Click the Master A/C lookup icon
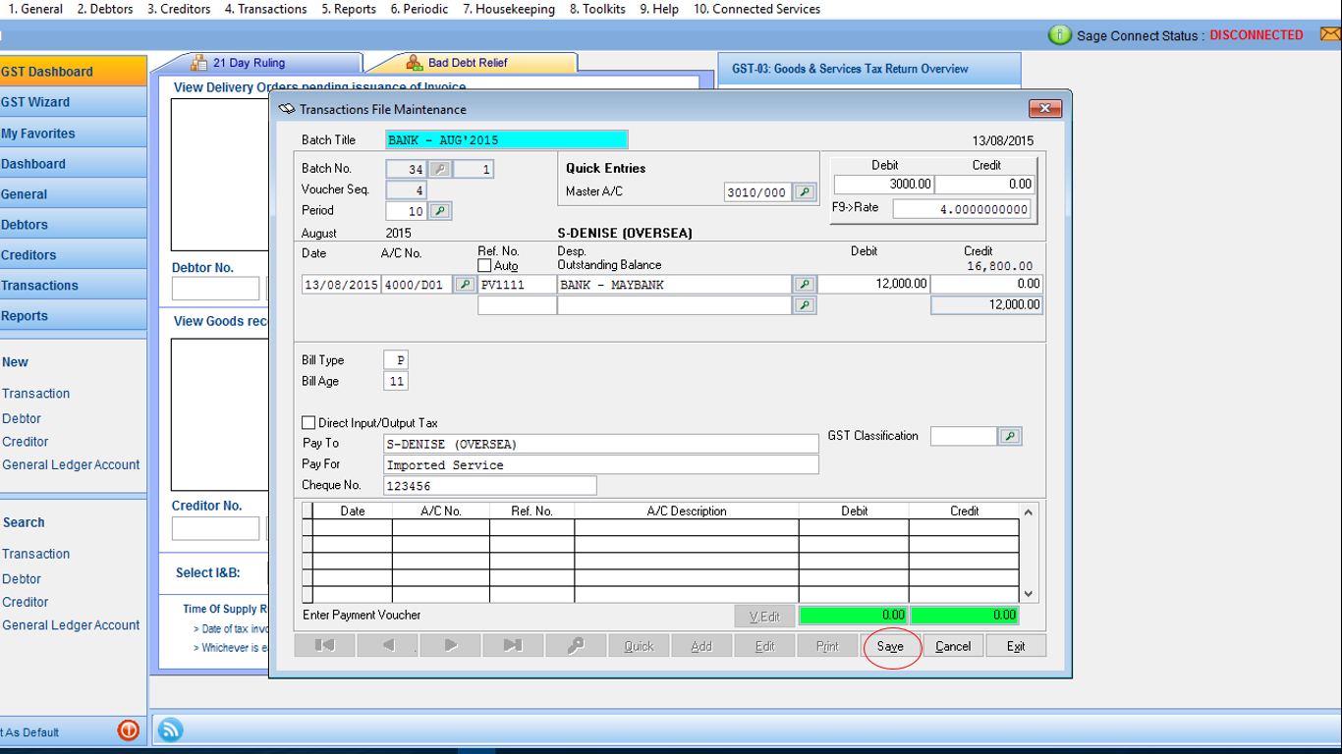This screenshot has height=754, width=1342. click(x=805, y=192)
